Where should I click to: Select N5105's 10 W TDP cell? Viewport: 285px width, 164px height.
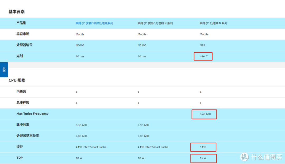tap(141, 158)
